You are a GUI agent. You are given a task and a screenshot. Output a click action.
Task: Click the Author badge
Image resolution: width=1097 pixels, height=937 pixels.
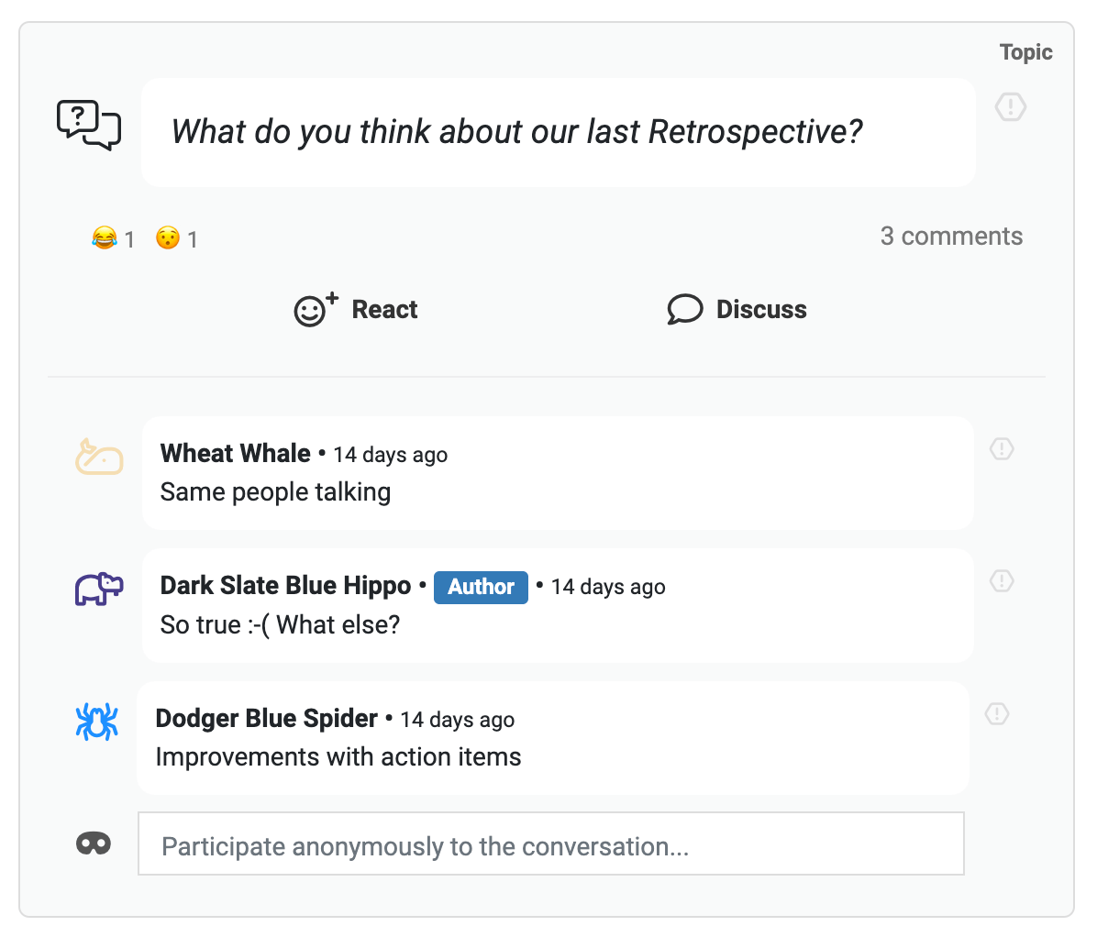pos(482,587)
